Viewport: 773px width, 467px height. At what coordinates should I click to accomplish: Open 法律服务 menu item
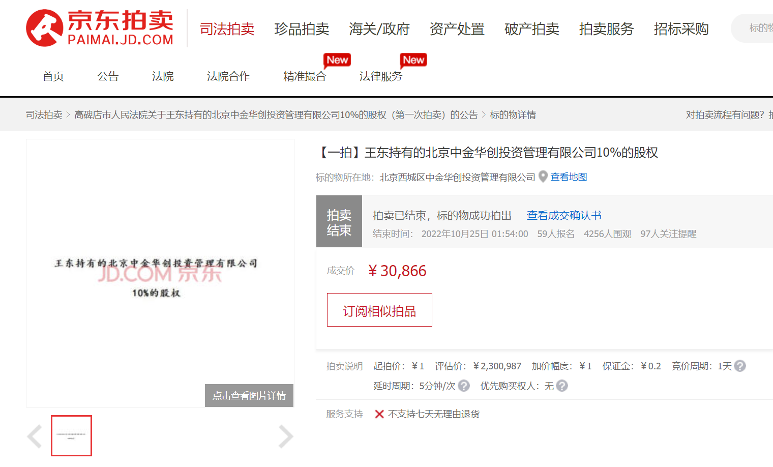tap(380, 76)
